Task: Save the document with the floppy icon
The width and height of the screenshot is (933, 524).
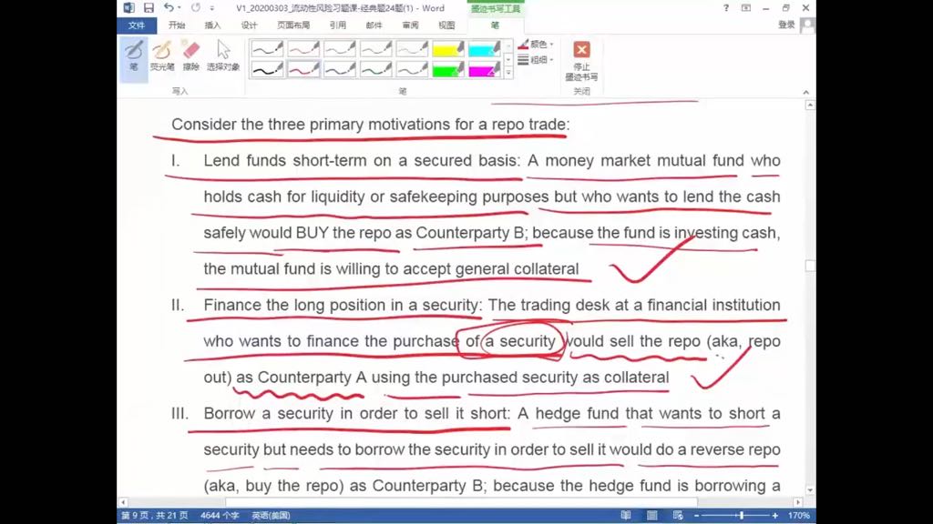Action: 149,7
